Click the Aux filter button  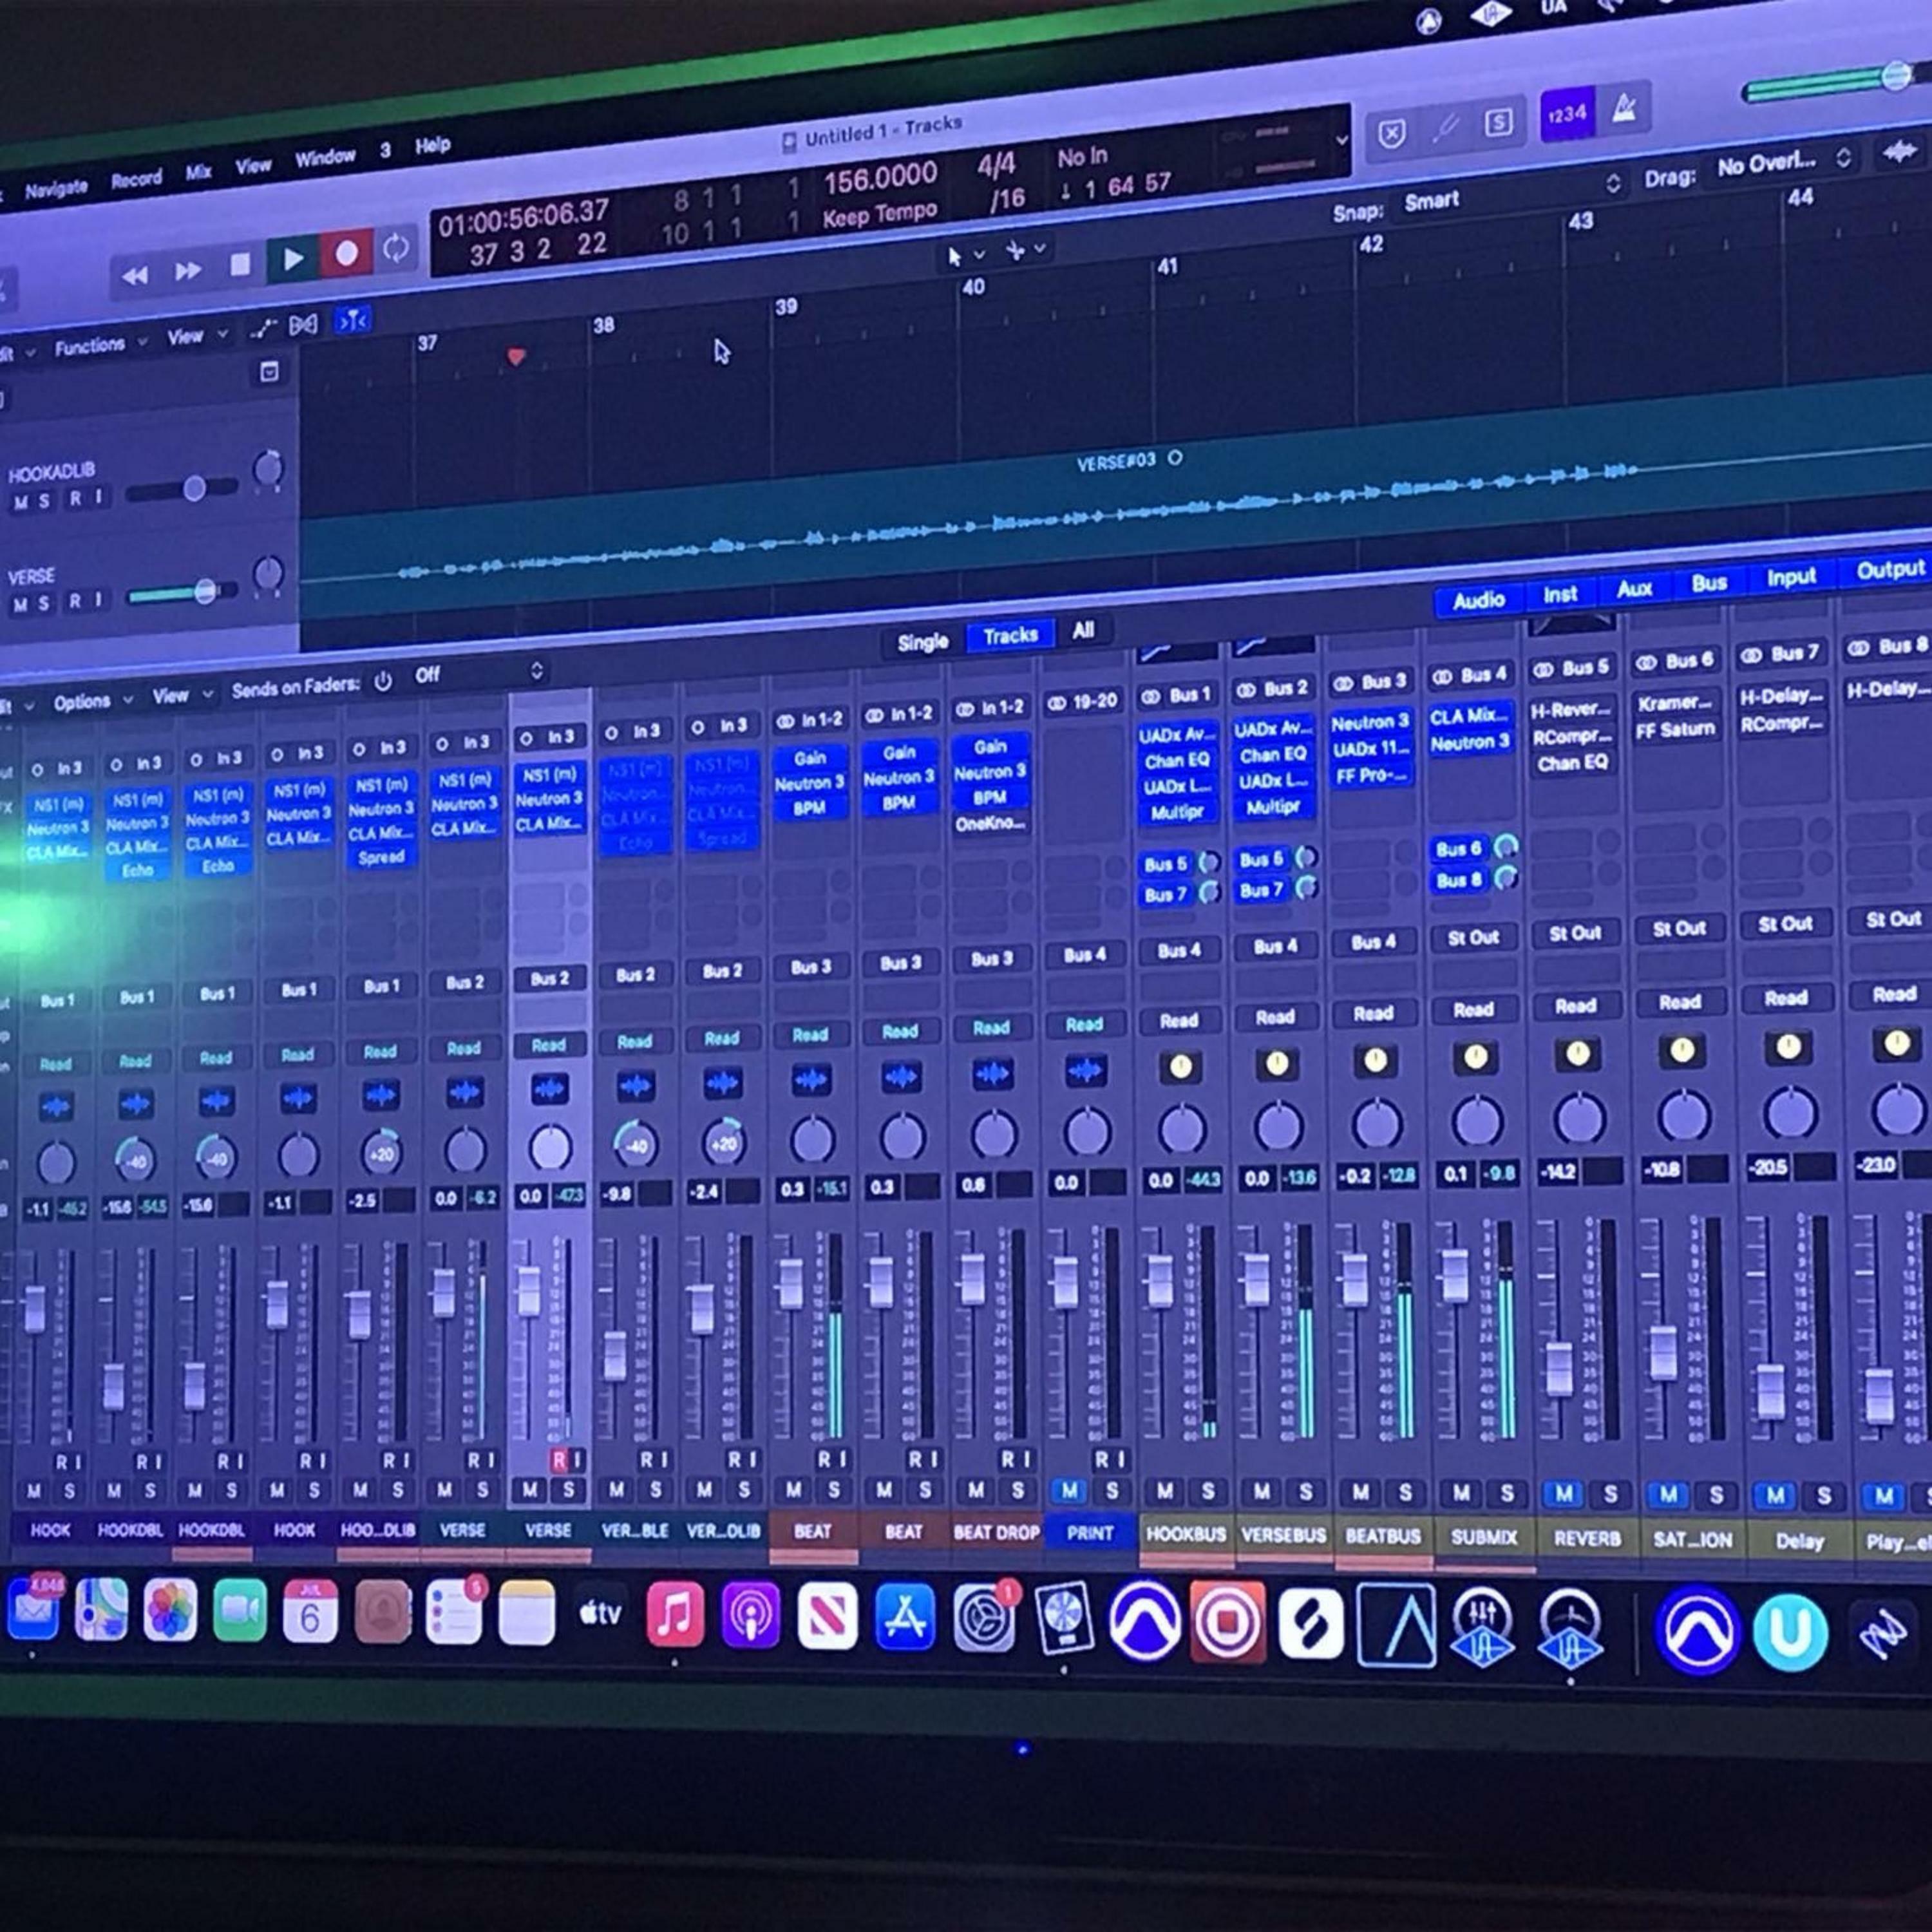click(x=1634, y=589)
